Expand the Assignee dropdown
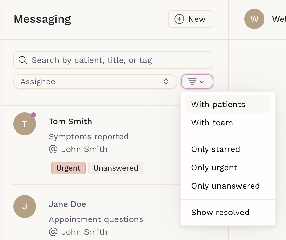 [x=95, y=81]
